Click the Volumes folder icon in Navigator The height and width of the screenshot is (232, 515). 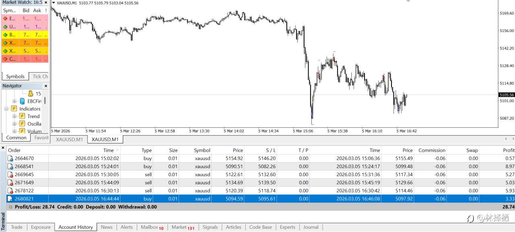pos(22,131)
